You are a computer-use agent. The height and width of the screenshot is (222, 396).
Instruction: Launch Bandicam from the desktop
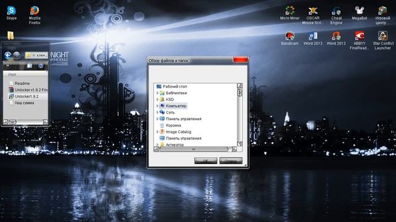click(290, 38)
